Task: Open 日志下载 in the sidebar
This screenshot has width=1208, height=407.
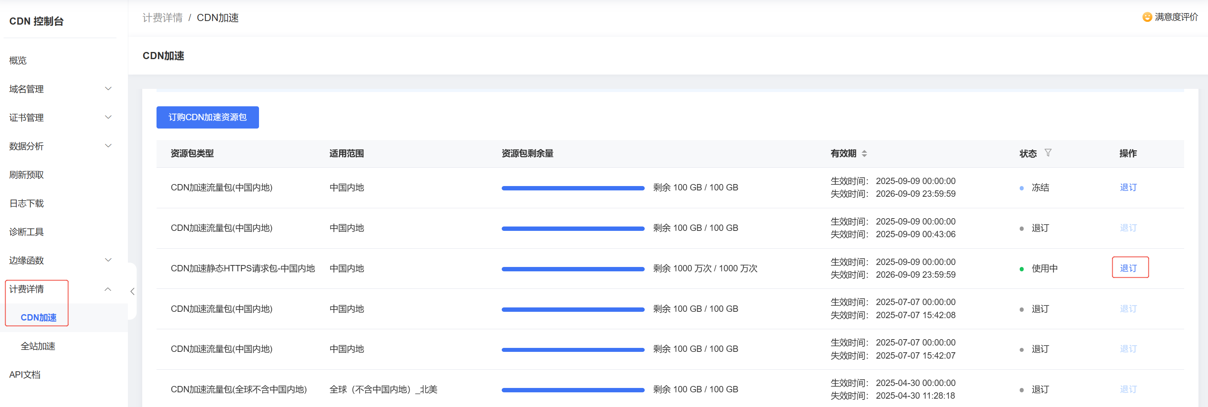Action: (26, 203)
